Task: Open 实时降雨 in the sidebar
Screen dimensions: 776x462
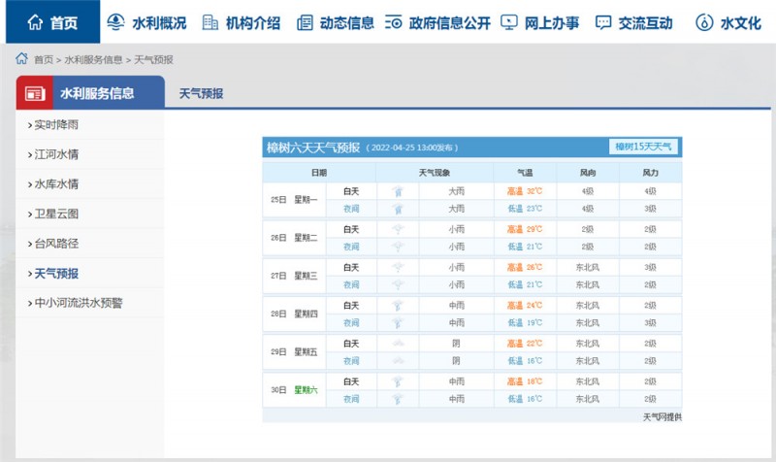Action: [x=56, y=124]
